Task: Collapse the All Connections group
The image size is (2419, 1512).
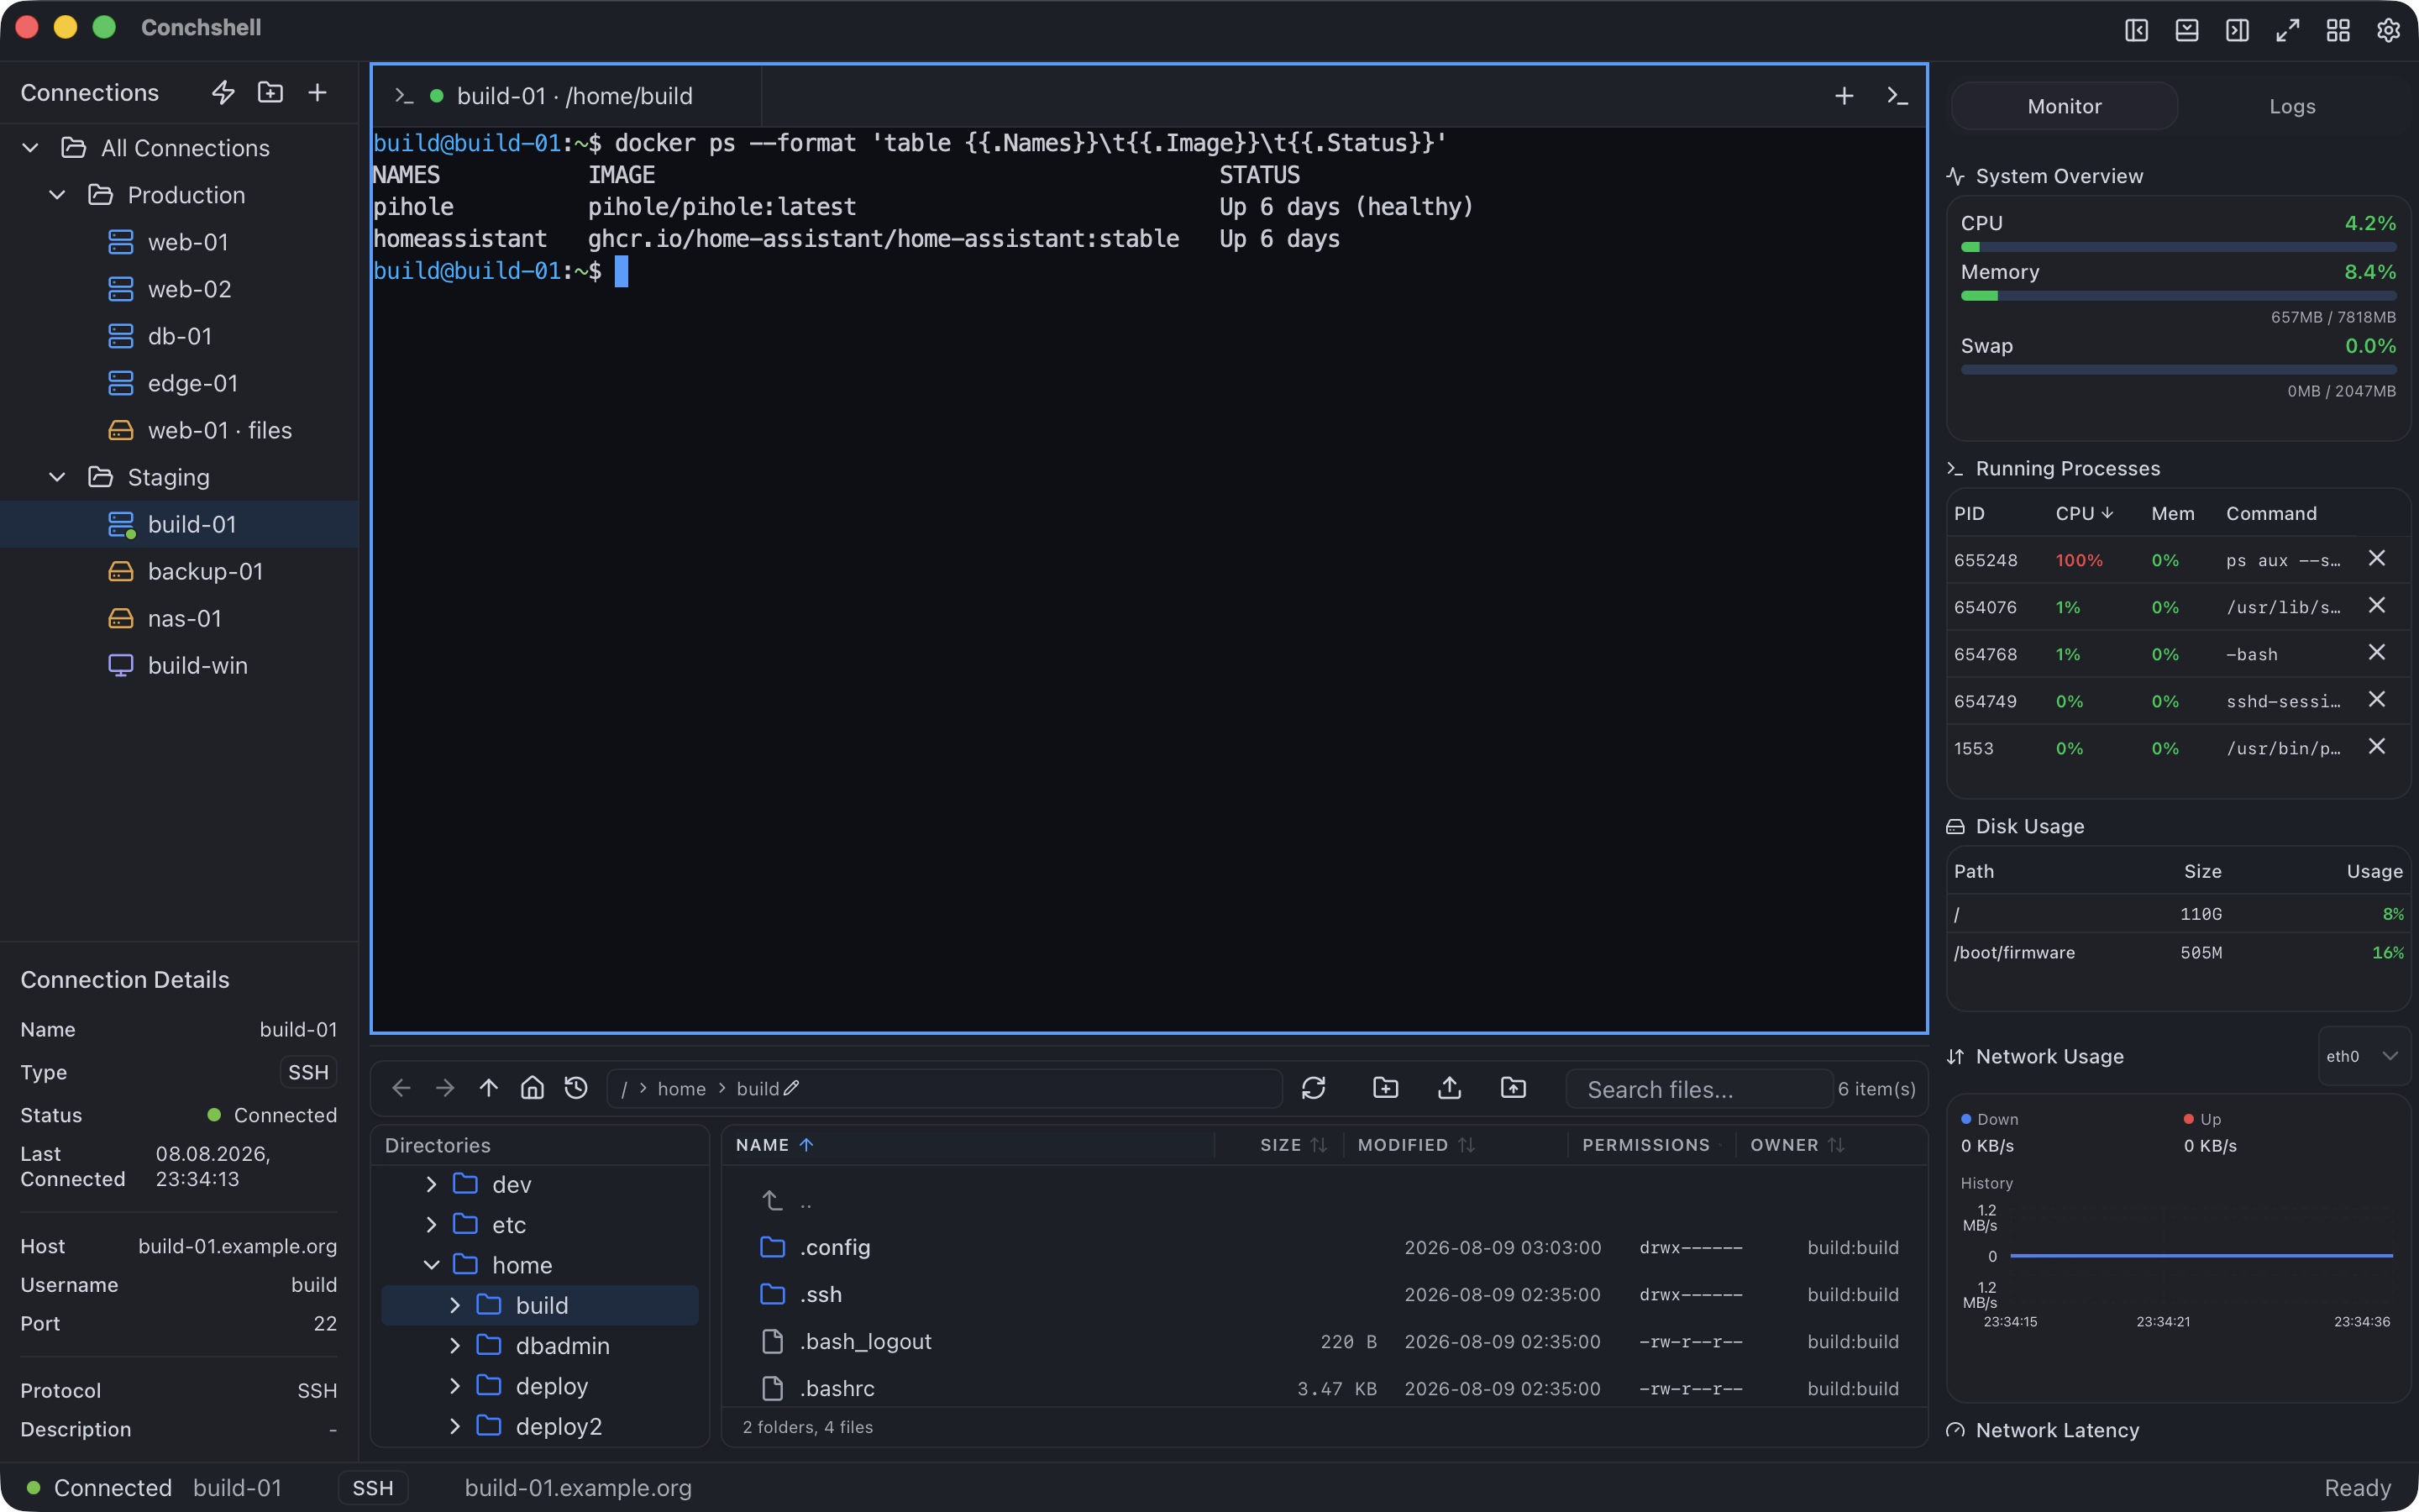Action: click(x=31, y=148)
